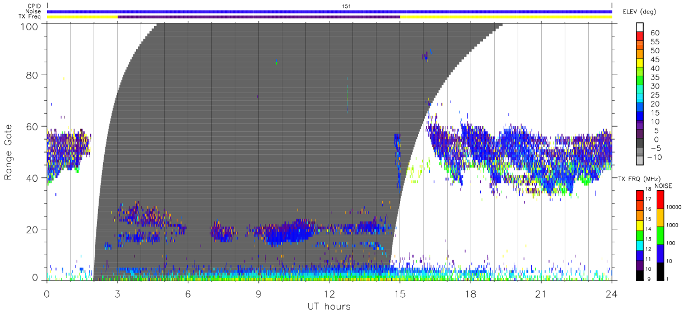Select the blue swatch in the NOISE colorbar
Image resolution: width=688 pixels, height=318 pixels.
659,253
